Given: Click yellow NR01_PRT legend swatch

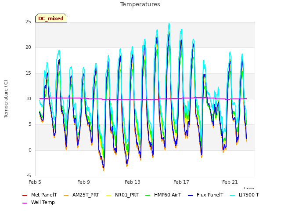Looking at the screenshot, I should 108,195.
